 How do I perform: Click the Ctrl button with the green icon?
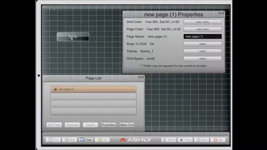coord(102,140)
